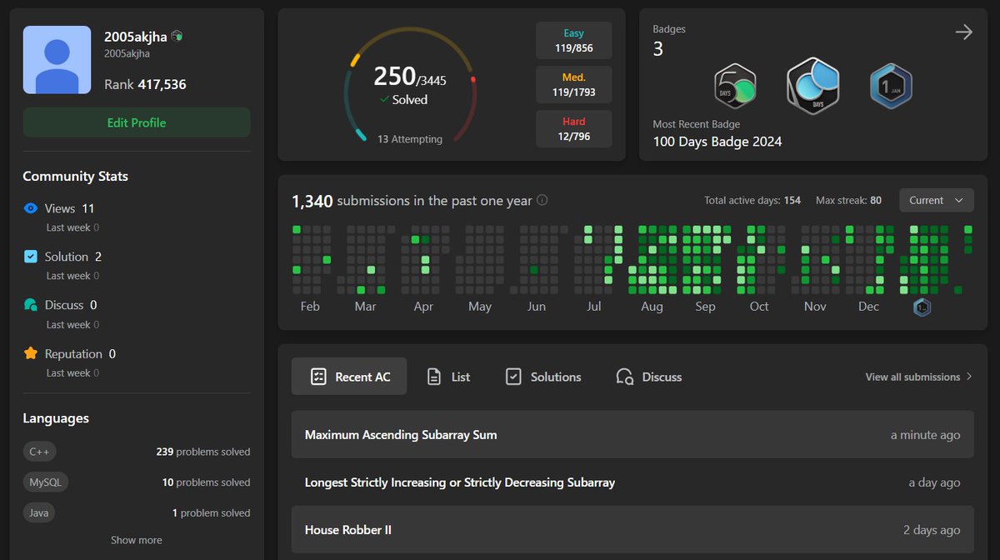Click Total active days 154 text
Image resolution: width=1000 pixels, height=560 pixels.
[752, 200]
